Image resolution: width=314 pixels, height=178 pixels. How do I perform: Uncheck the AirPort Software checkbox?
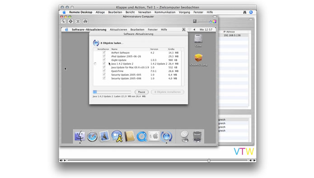coord(104,52)
